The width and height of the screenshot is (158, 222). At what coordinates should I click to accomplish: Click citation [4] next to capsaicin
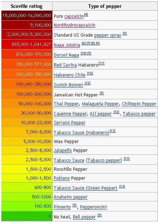(x=86, y=15)
